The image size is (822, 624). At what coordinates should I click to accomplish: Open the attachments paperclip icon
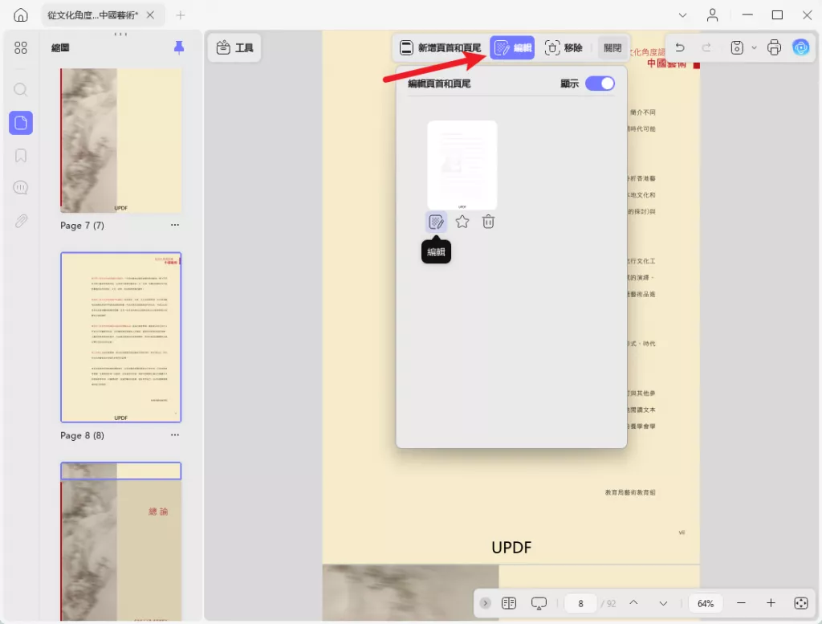pyautogui.click(x=21, y=221)
